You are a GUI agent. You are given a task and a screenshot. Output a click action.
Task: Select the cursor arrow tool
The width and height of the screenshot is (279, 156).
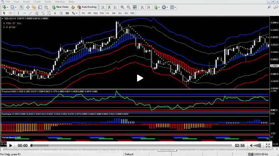click(x=3, y=13)
